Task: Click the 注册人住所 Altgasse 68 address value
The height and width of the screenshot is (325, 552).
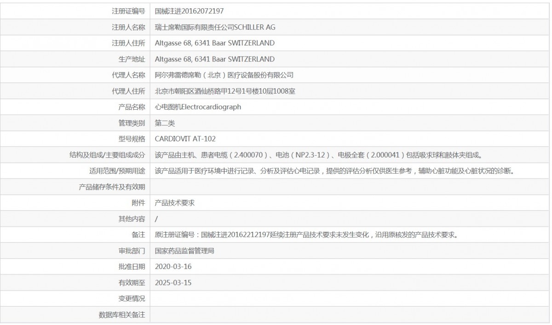Action: click(x=215, y=43)
